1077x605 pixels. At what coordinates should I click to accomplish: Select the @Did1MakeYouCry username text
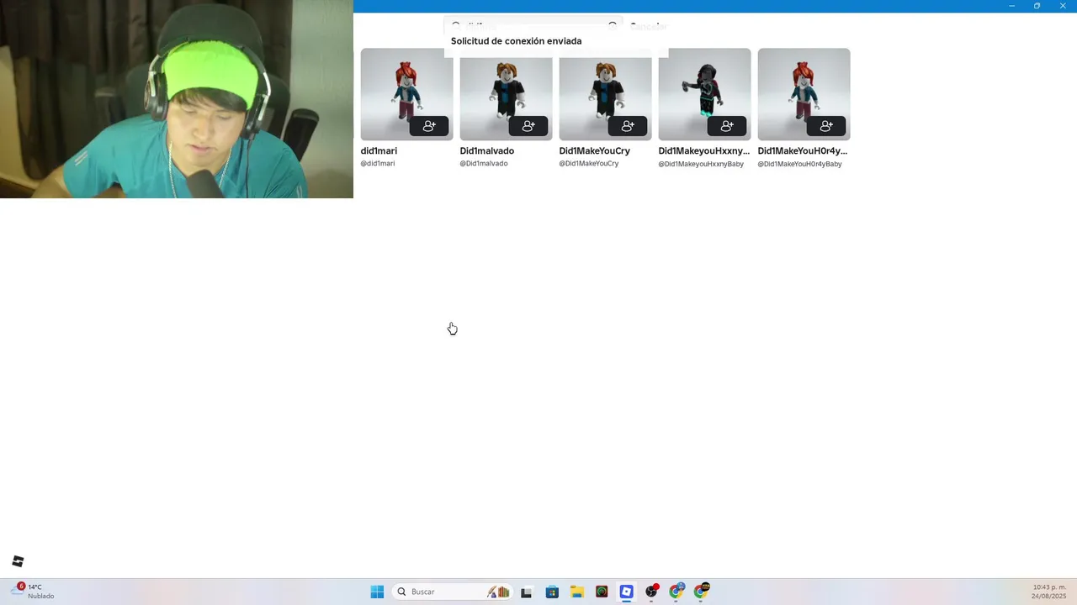[x=589, y=164]
